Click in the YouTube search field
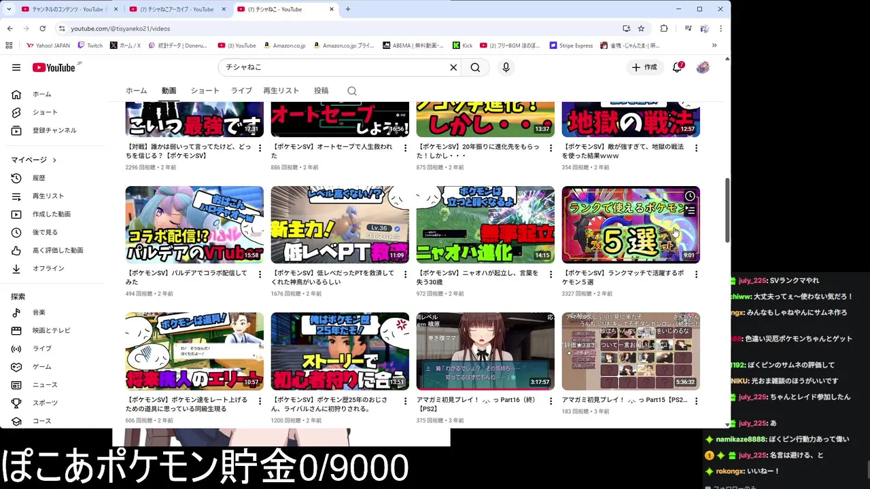Viewport: 870px width, 489px height. pos(336,67)
